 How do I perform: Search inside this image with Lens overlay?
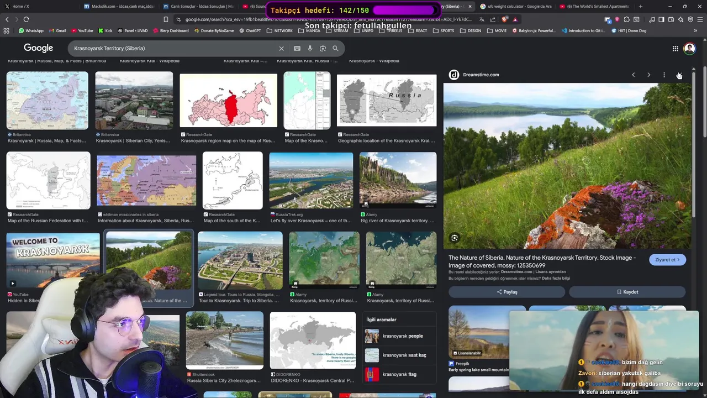[x=455, y=238]
